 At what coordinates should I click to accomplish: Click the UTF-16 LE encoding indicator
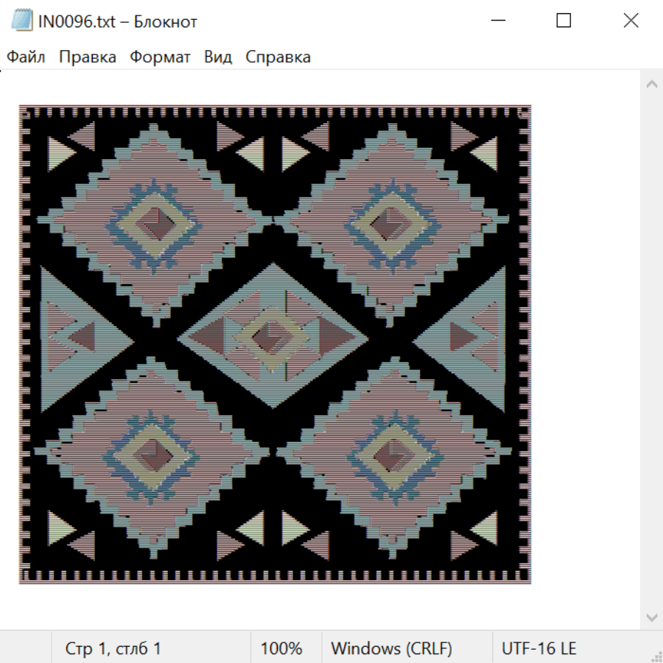click(x=539, y=648)
